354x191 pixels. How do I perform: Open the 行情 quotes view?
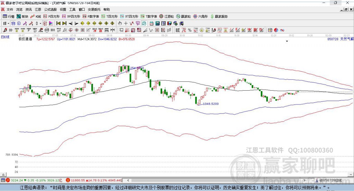[9, 17]
